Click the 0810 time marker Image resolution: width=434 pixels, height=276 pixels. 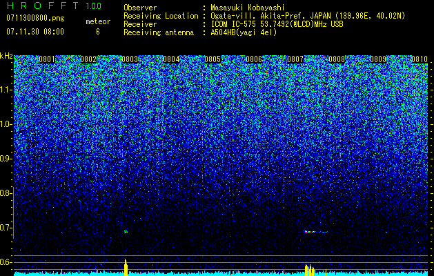[420, 59]
